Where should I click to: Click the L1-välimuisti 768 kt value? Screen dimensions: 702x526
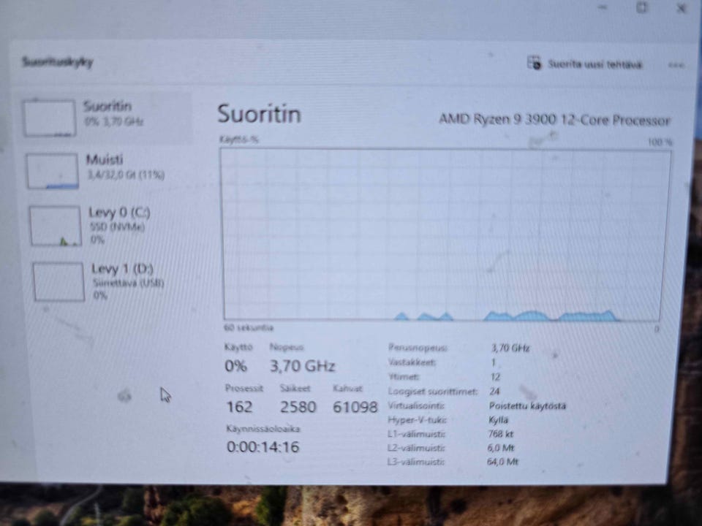tap(501, 434)
